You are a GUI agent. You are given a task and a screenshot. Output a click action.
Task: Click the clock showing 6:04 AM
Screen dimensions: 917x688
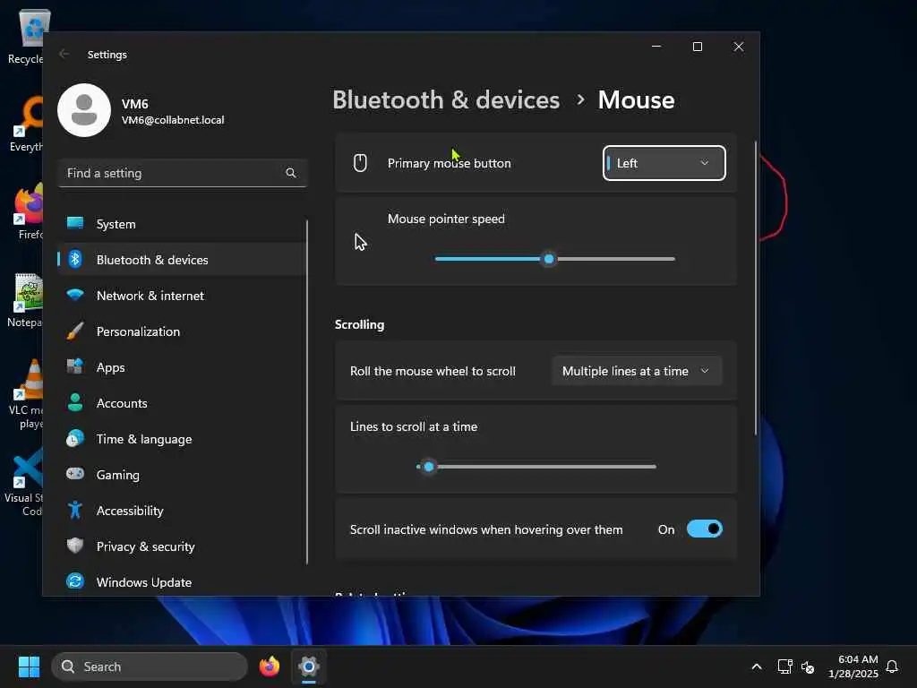click(853, 666)
